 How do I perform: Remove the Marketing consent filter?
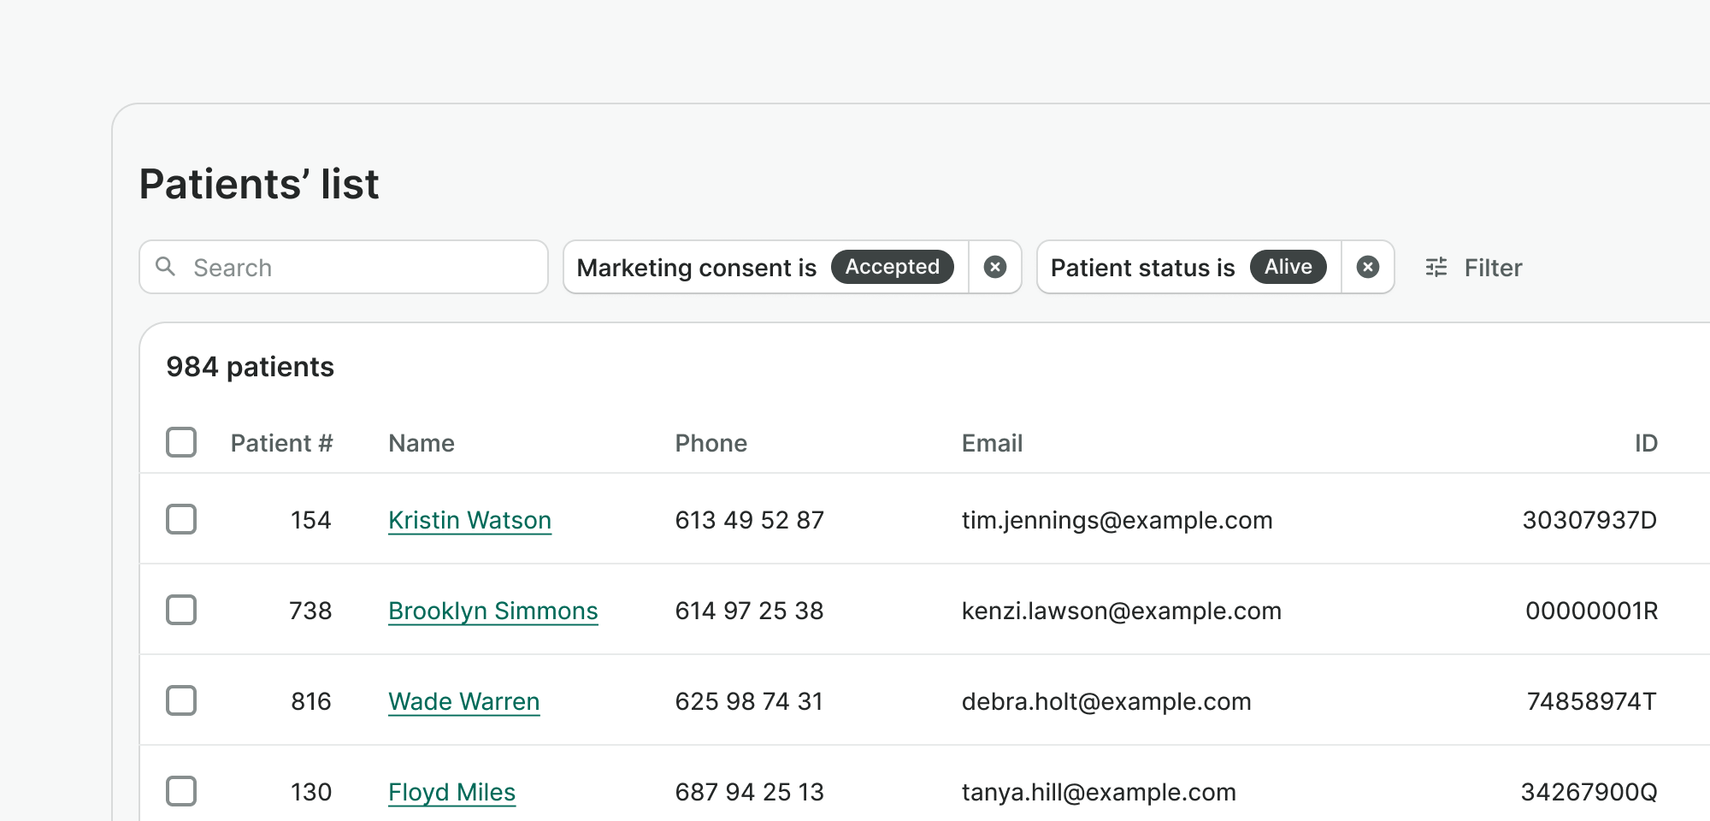coord(994,267)
